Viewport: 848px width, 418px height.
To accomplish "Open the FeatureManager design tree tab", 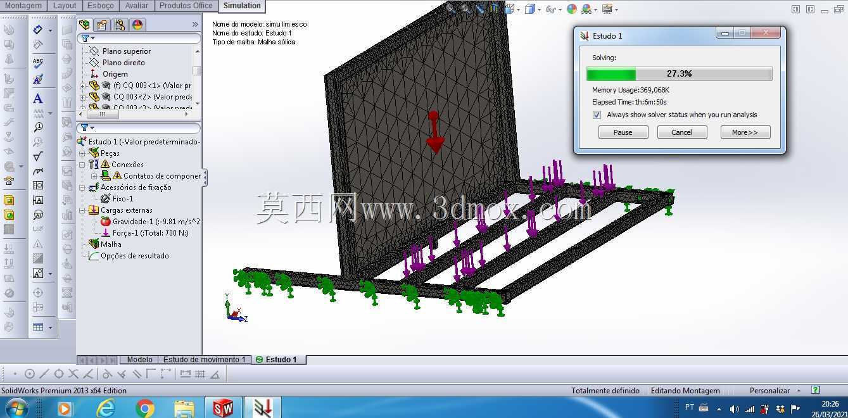I will pyautogui.click(x=84, y=25).
